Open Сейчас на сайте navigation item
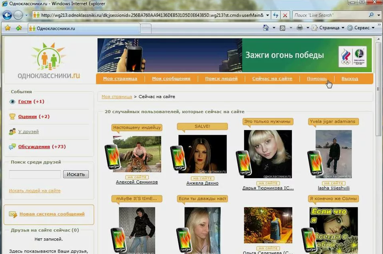Viewport: 383px width, 254px height. pos(272,79)
